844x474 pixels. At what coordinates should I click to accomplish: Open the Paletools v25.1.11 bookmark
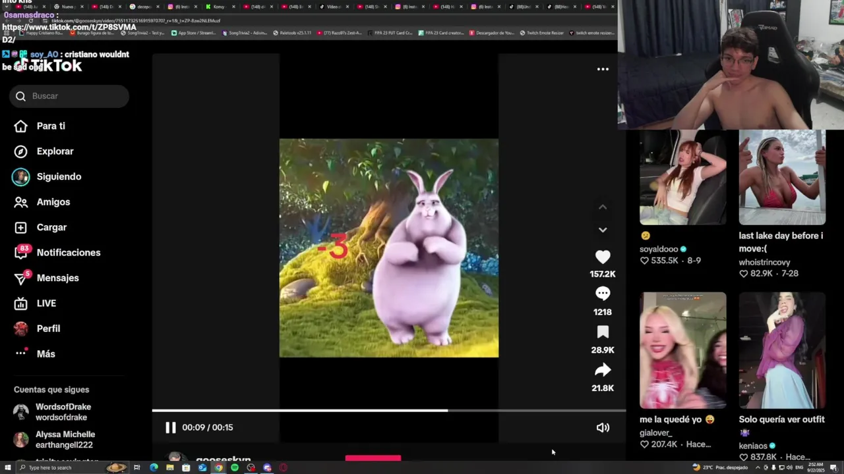[x=292, y=33]
